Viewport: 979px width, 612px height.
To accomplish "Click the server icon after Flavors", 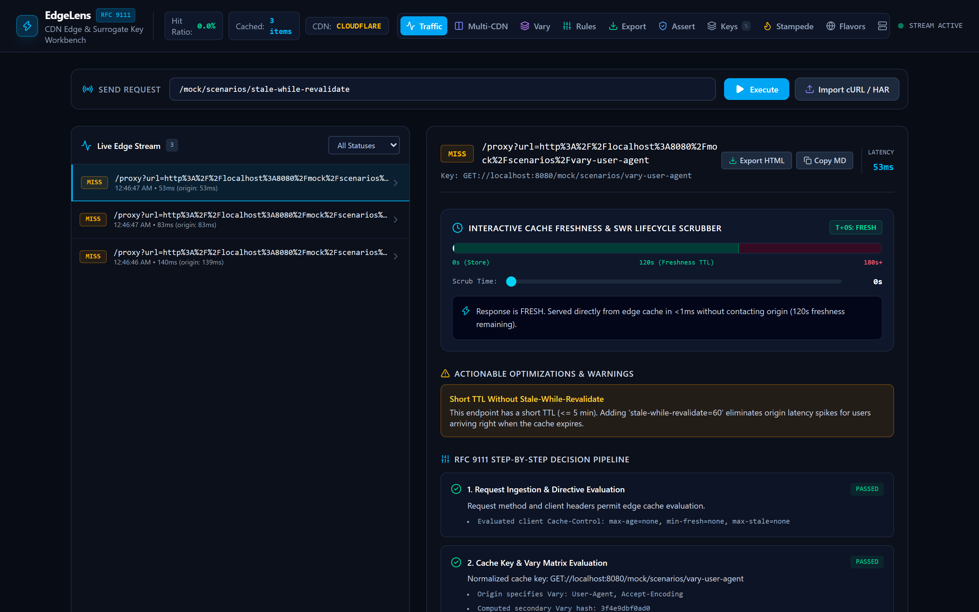I will coord(882,26).
